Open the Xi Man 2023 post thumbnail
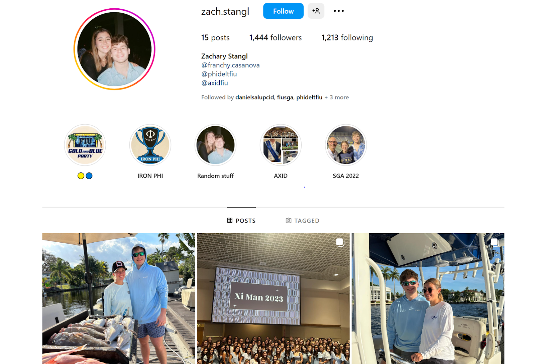The height and width of the screenshot is (364, 535). pos(273,298)
